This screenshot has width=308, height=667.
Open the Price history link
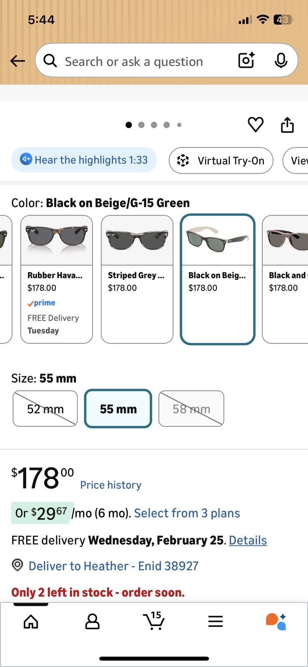110,485
